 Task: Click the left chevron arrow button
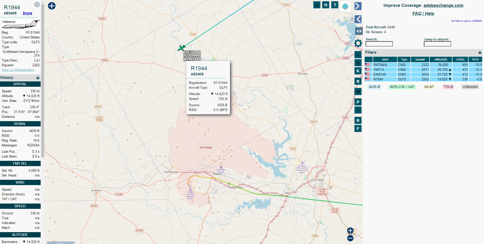[x=358, y=19]
